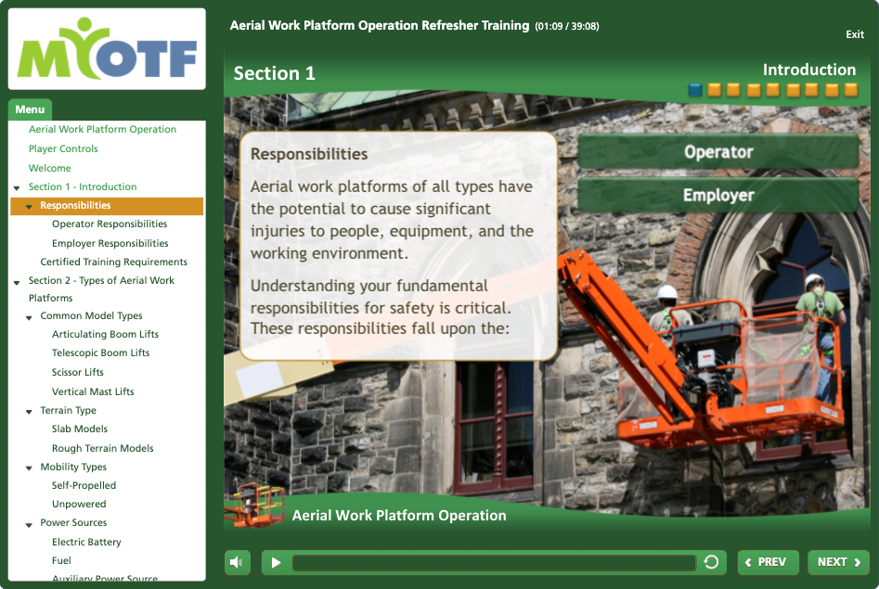Image resolution: width=879 pixels, height=589 pixels.
Task: Click the seek bar progress track
Action: point(494,562)
